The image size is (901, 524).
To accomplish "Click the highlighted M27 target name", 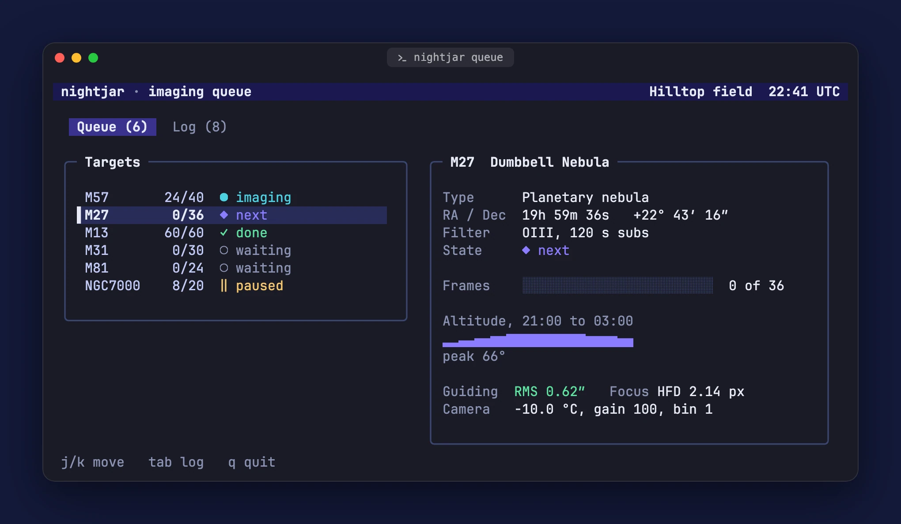I will (97, 215).
